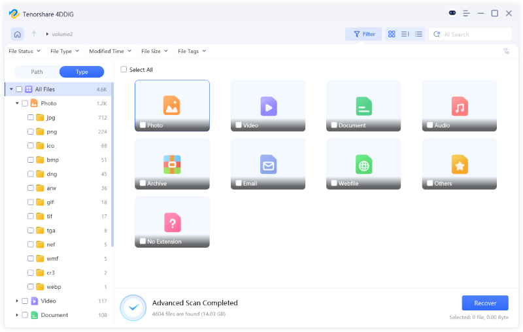Tick the checkbox on Audio card
The width and height of the screenshot is (523, 332).
click(x=430, y=125)
